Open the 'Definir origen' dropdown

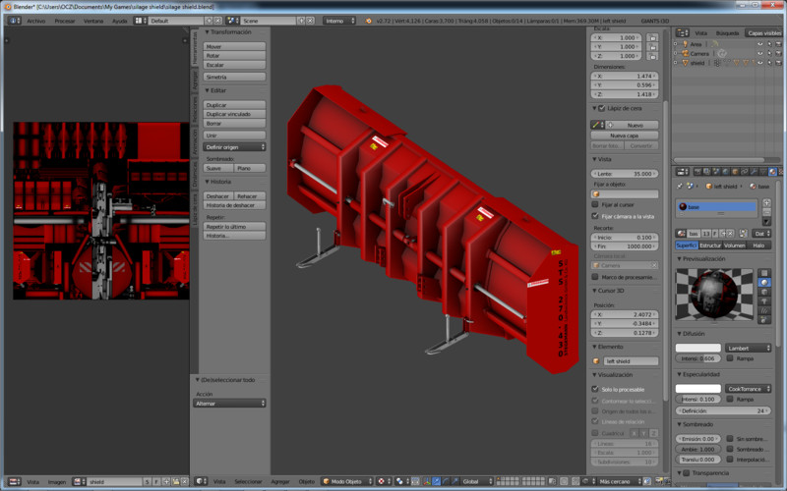pyautogui.click(x=235, y=146)
